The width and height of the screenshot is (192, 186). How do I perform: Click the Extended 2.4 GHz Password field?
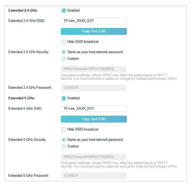click(x=94, y=88)
